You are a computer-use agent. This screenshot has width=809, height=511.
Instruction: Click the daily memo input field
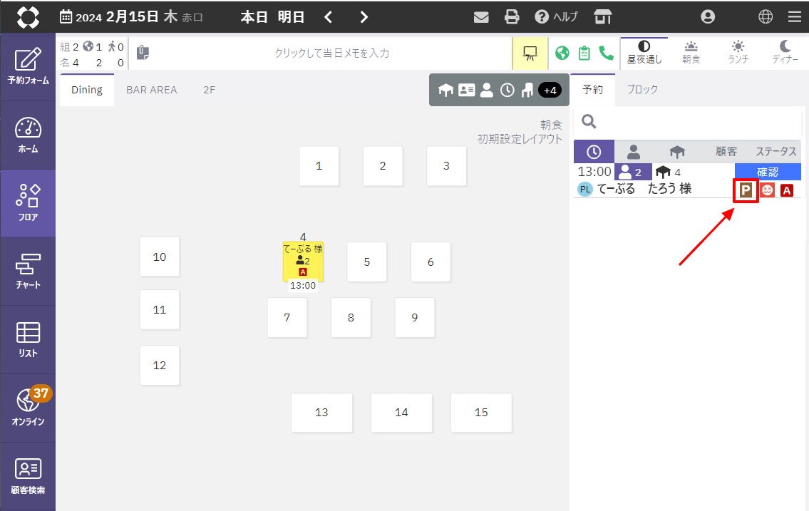click(x=331, y=53)
